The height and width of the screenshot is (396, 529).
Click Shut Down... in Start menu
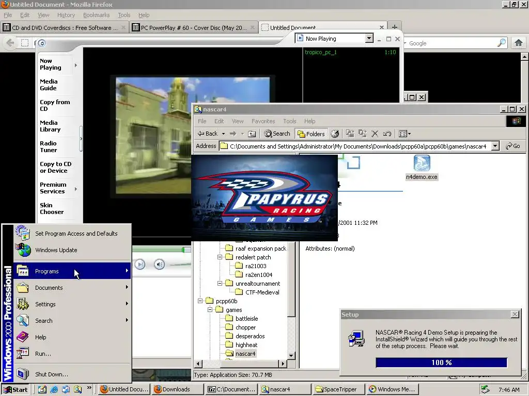point(72,374)
